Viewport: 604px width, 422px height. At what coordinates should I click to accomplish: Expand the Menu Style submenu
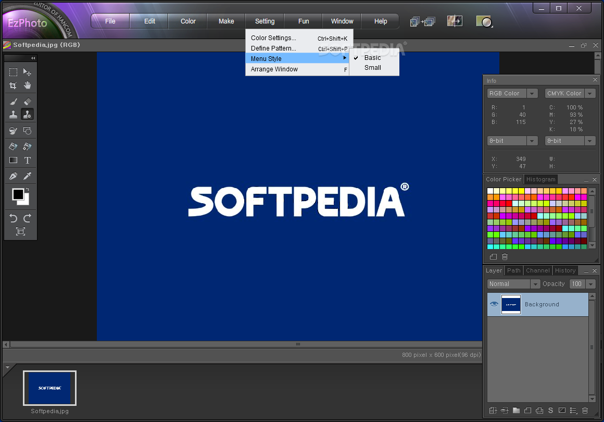tap(297, 58)
